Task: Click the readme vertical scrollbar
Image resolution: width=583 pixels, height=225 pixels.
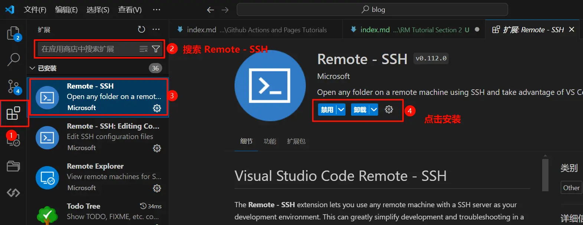Action: pyautogui.click(x=545, y=175)
